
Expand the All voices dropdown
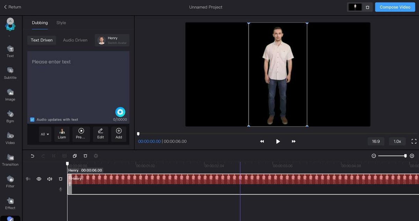pos(45,134)
